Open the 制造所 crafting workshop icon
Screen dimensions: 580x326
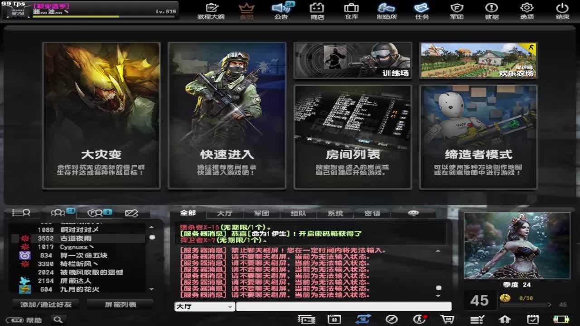point(387,11)
